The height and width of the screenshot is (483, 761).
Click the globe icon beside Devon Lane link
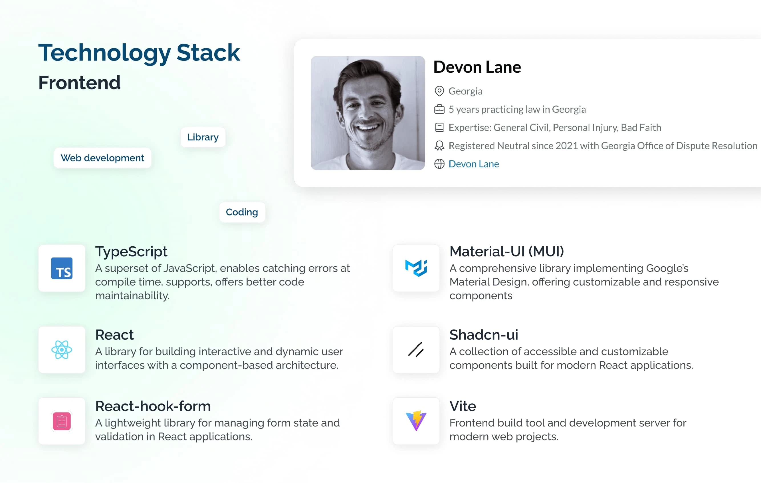coord(439,164)
